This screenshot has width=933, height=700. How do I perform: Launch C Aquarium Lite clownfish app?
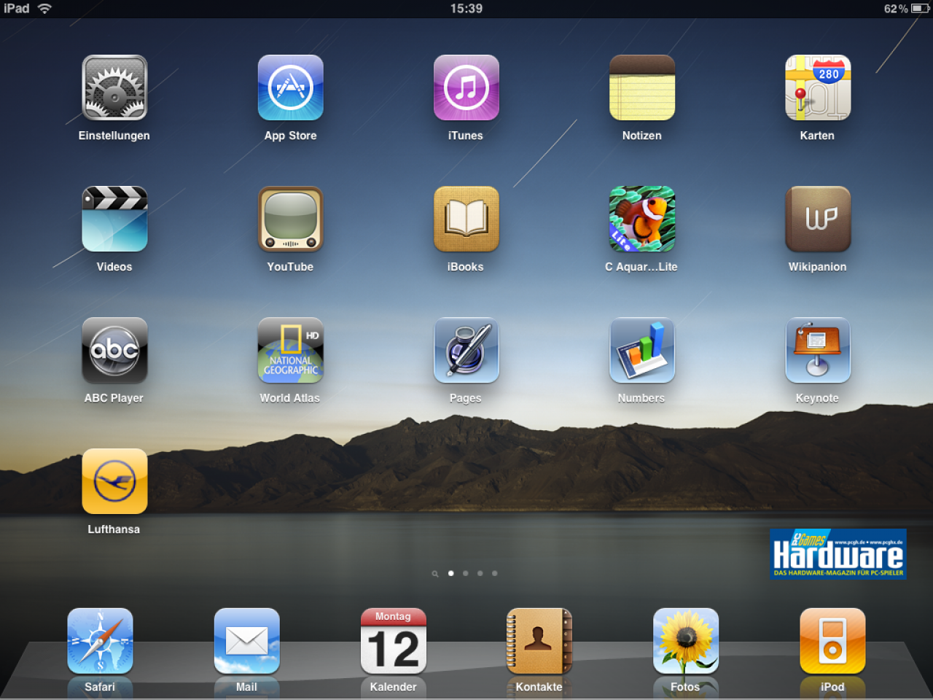641,219
